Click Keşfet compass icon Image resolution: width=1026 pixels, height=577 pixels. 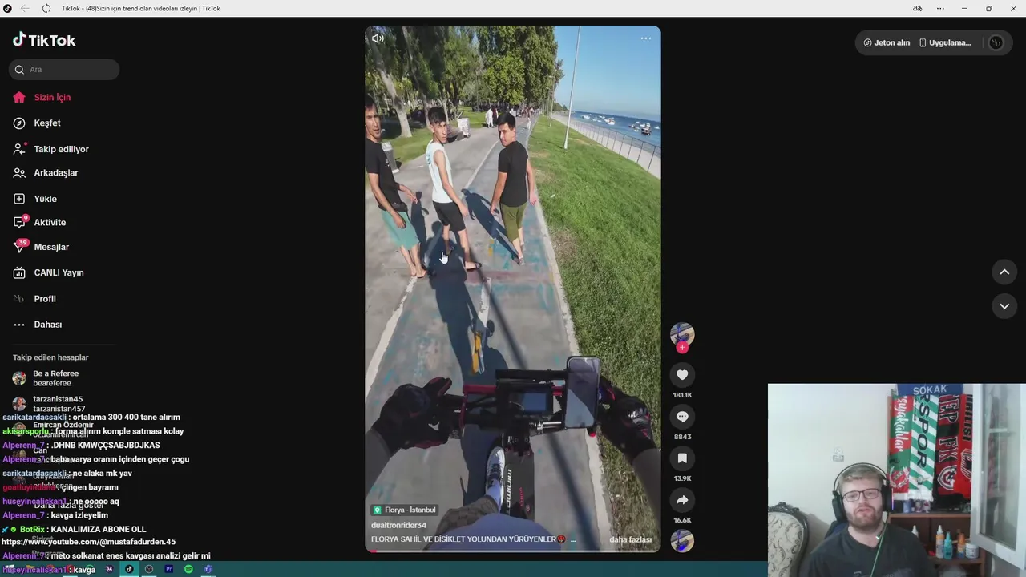[19, 123]
